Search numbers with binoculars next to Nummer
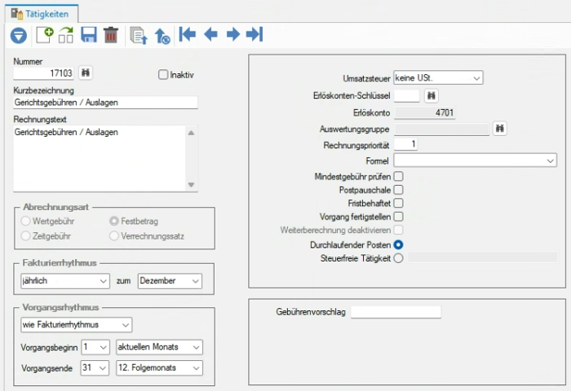The width and height of the screenshot is (571, 391). 86,72
